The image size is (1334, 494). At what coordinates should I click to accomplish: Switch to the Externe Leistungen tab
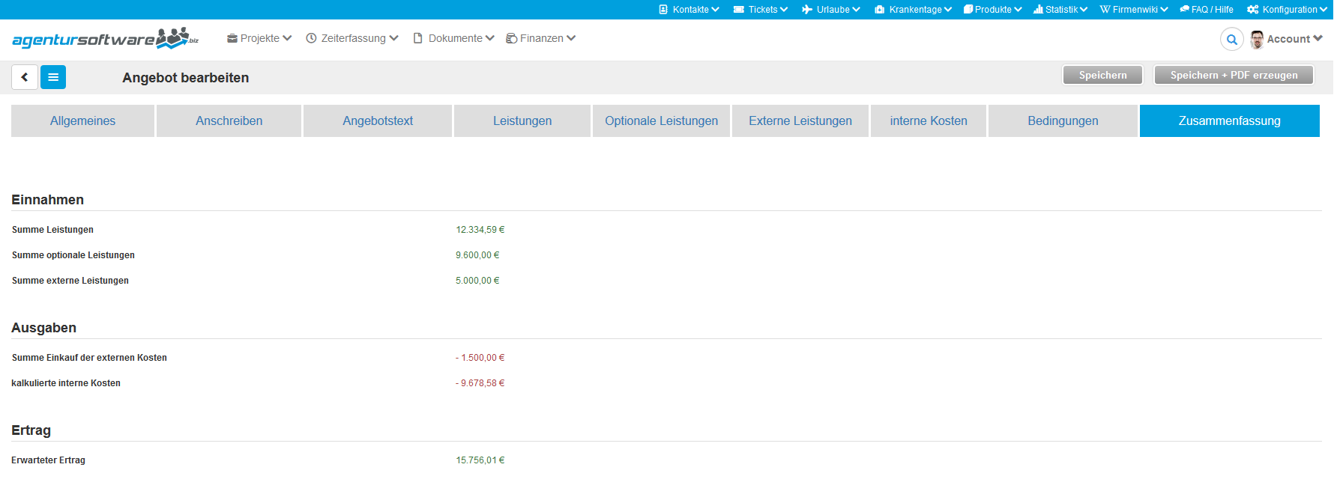point(800,121)
